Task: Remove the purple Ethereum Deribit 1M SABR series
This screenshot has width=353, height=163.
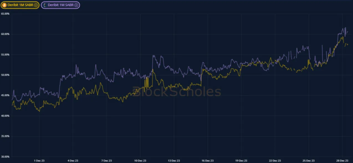Action: 76,5
